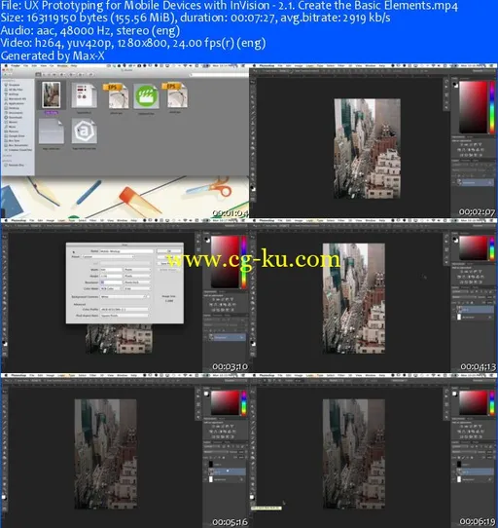
Task: Toggle top layer visibility in frame 00:06:19
Action: pos(454,465)
